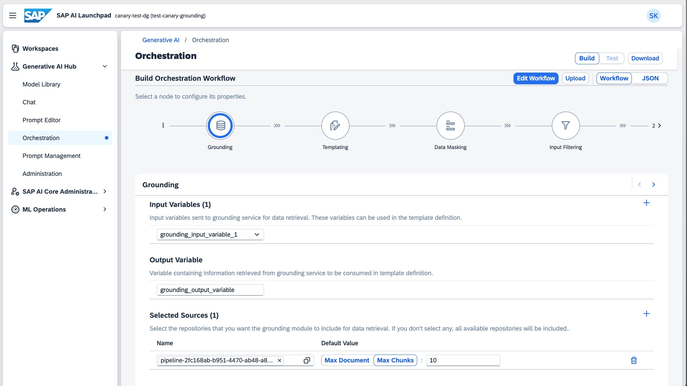The height and width of the screenshot is (386, 687).
Task: Open the source value help dialog
Action: tap(307, 360)
